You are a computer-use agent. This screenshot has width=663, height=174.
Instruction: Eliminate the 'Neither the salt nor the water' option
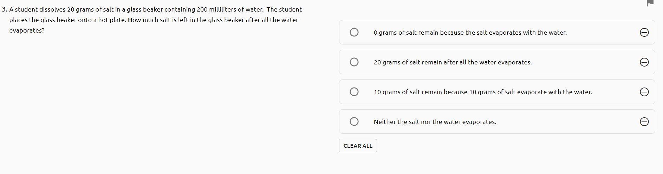tap(644, 122)
